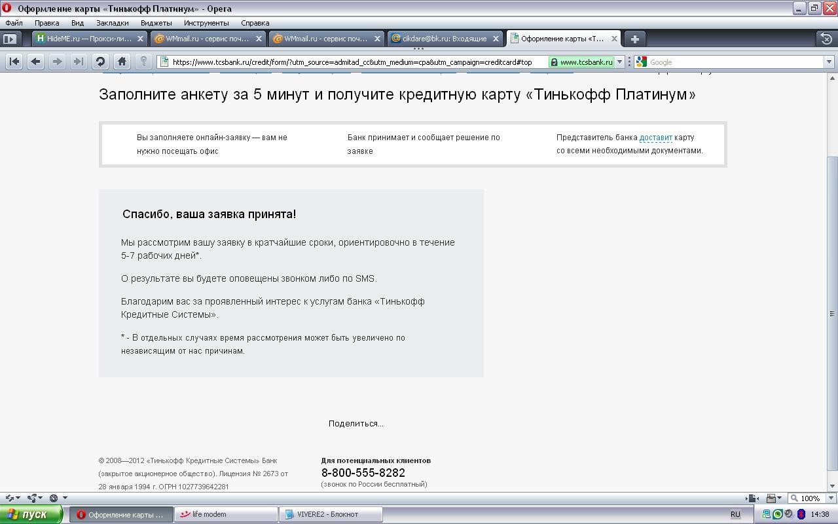
Task: Click the Fast Forward button
Action: [x=79, y=62]
